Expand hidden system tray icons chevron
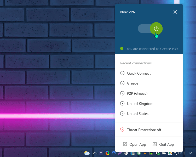 95,153
